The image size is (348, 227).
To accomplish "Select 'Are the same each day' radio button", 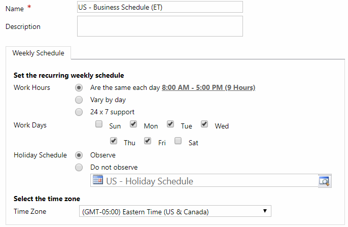I will point(79,87).
